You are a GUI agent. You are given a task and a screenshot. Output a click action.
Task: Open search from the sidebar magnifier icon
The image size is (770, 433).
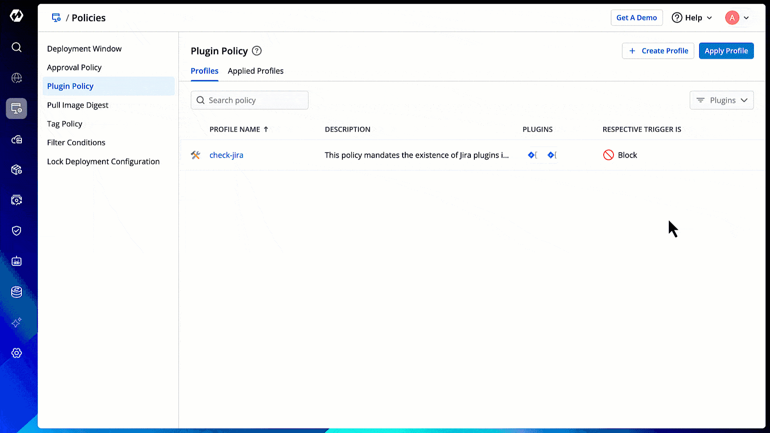point(16,47)
